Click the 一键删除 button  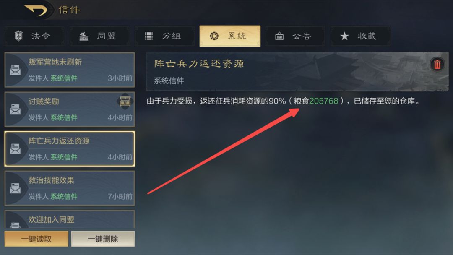pyautogui.click(x=103, y=239)
